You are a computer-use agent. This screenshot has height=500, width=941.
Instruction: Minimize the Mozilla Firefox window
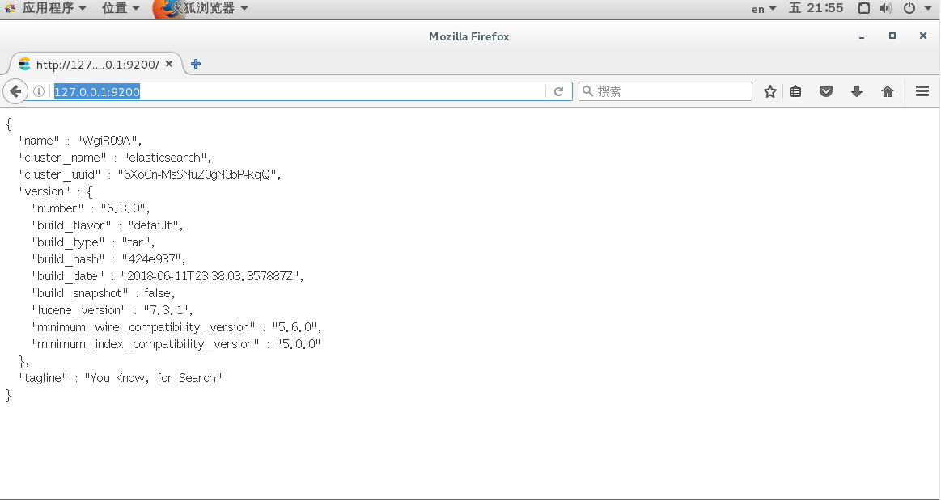862,36
